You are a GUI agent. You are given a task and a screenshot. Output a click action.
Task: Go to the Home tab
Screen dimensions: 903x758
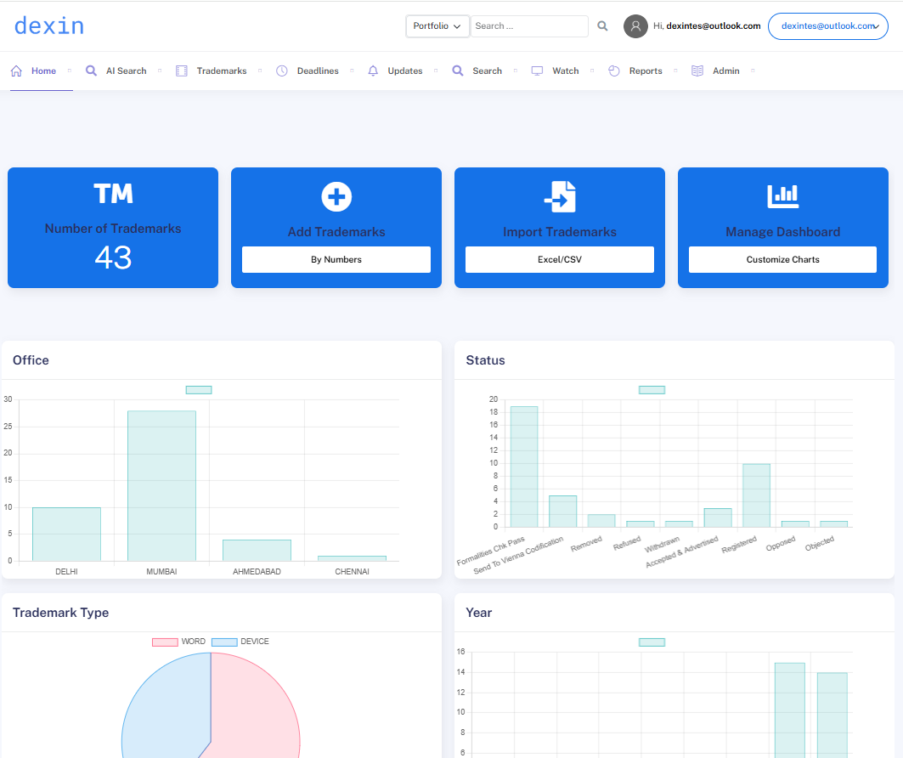pos(44,71)
